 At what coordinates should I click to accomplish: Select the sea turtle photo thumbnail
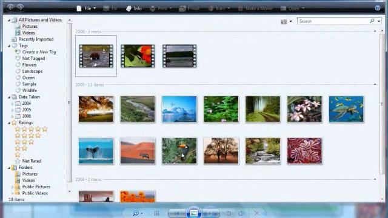point(346,109)
